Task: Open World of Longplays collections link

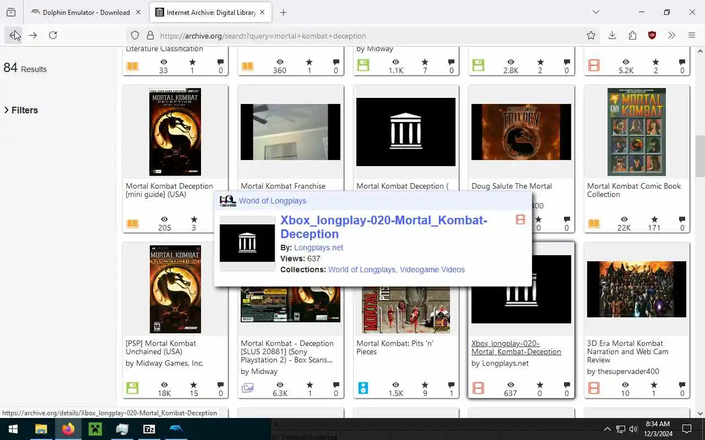Action: click(x=362, y=269)
